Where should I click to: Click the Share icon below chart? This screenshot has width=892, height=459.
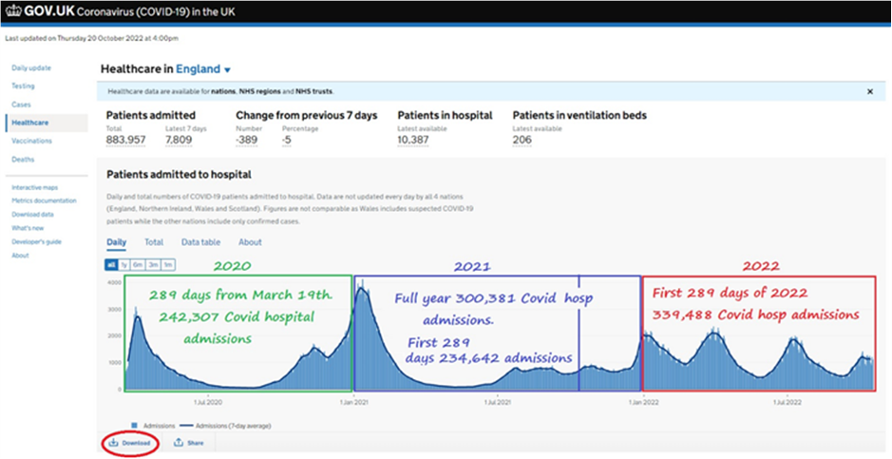tap(179, 443)
